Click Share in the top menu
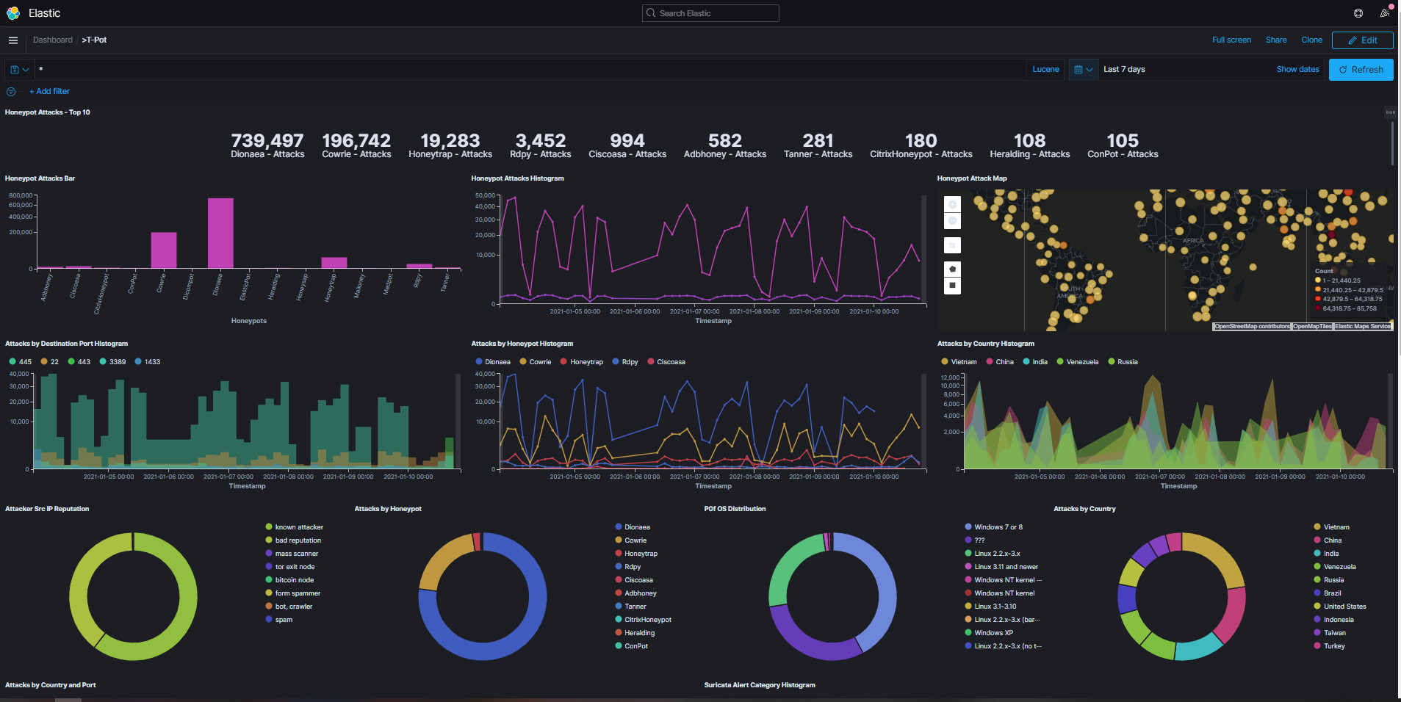This screenshot has height=702, width=1401. click(1276, 40)
